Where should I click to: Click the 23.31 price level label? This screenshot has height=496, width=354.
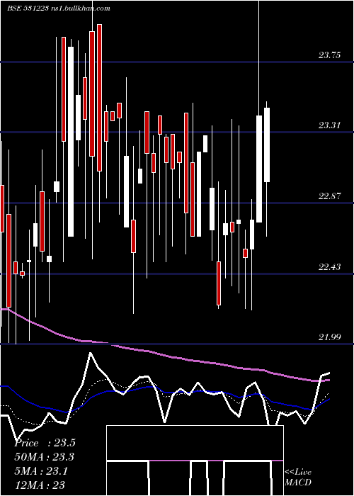coord(329,125)
